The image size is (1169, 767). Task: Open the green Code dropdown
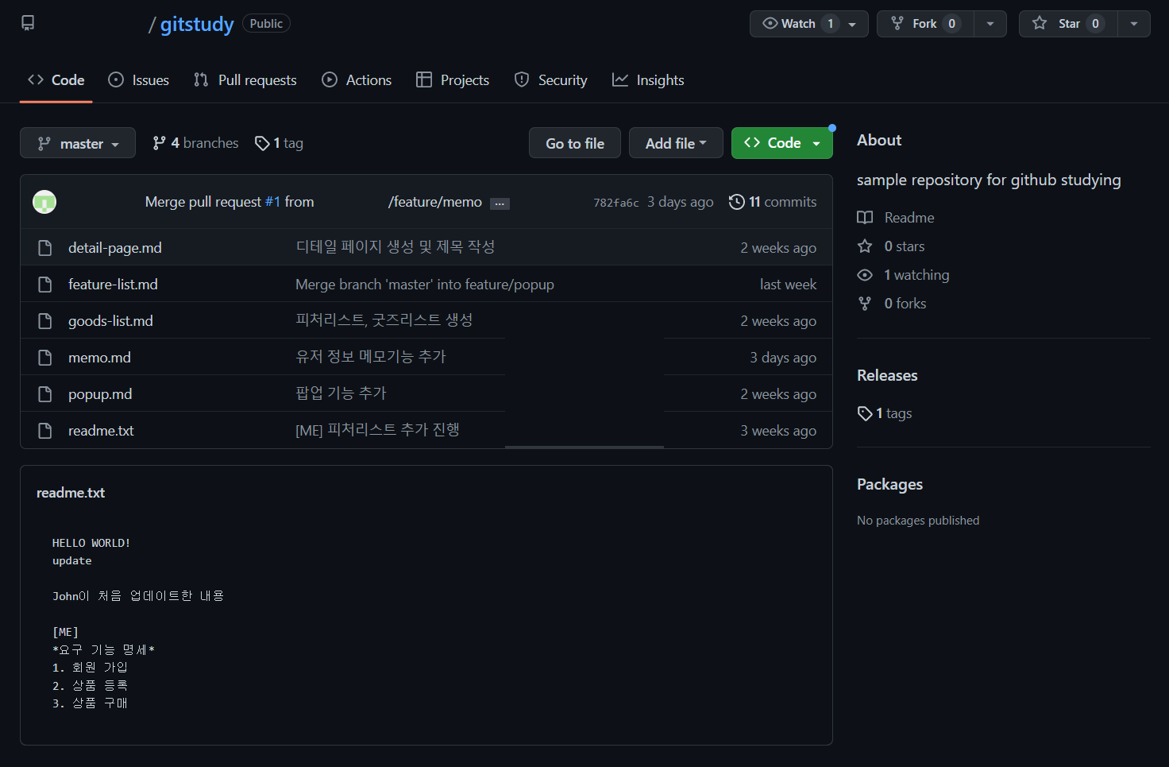[781, 142]
